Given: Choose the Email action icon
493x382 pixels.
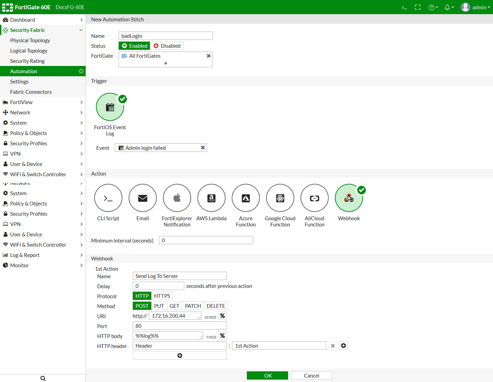Looking at the screenshot, I should point(143,198).
